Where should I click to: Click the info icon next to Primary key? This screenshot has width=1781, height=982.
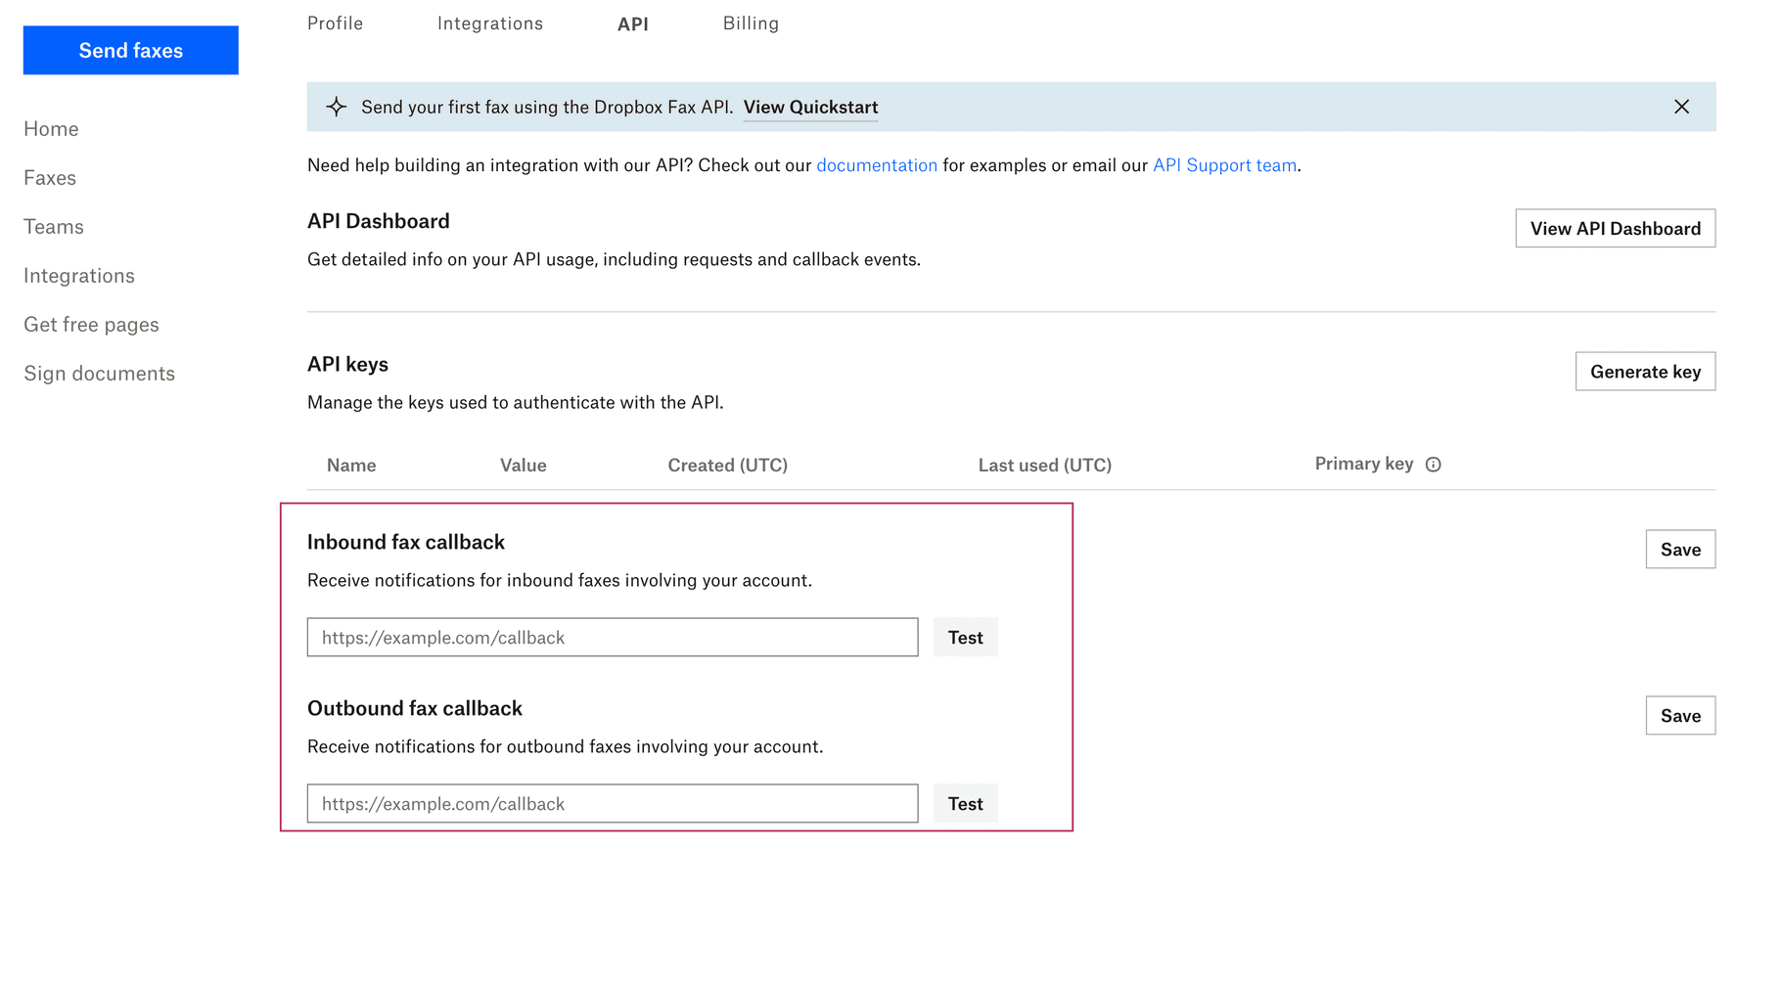1435,465
